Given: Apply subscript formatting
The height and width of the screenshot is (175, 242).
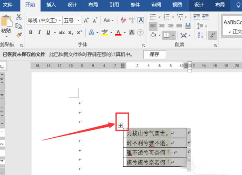Looking at the screenshot, I should (71, 33).
